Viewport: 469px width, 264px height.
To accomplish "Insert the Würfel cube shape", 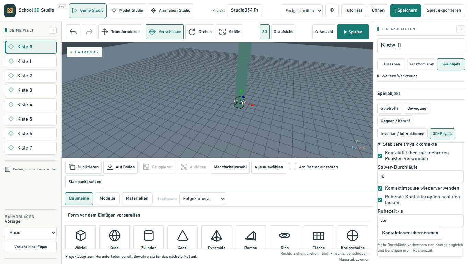I will click(x=80, y=237).
